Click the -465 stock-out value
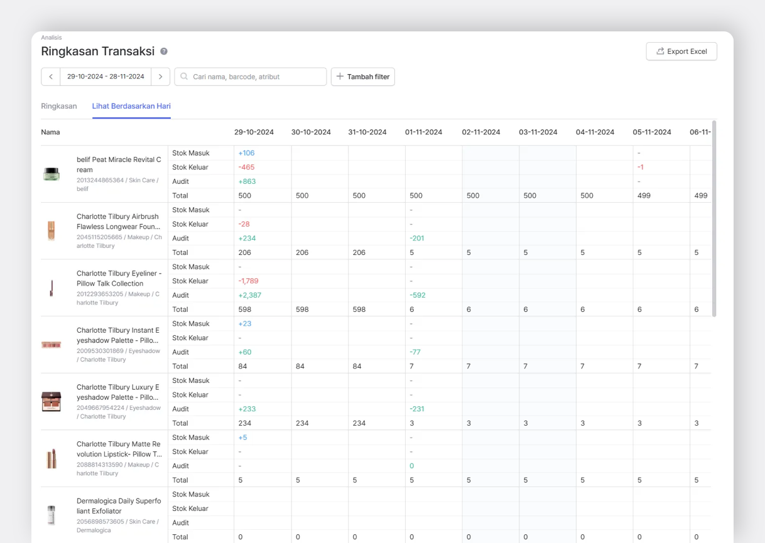This screenshot has width=765, height=543. coord(246,168)
